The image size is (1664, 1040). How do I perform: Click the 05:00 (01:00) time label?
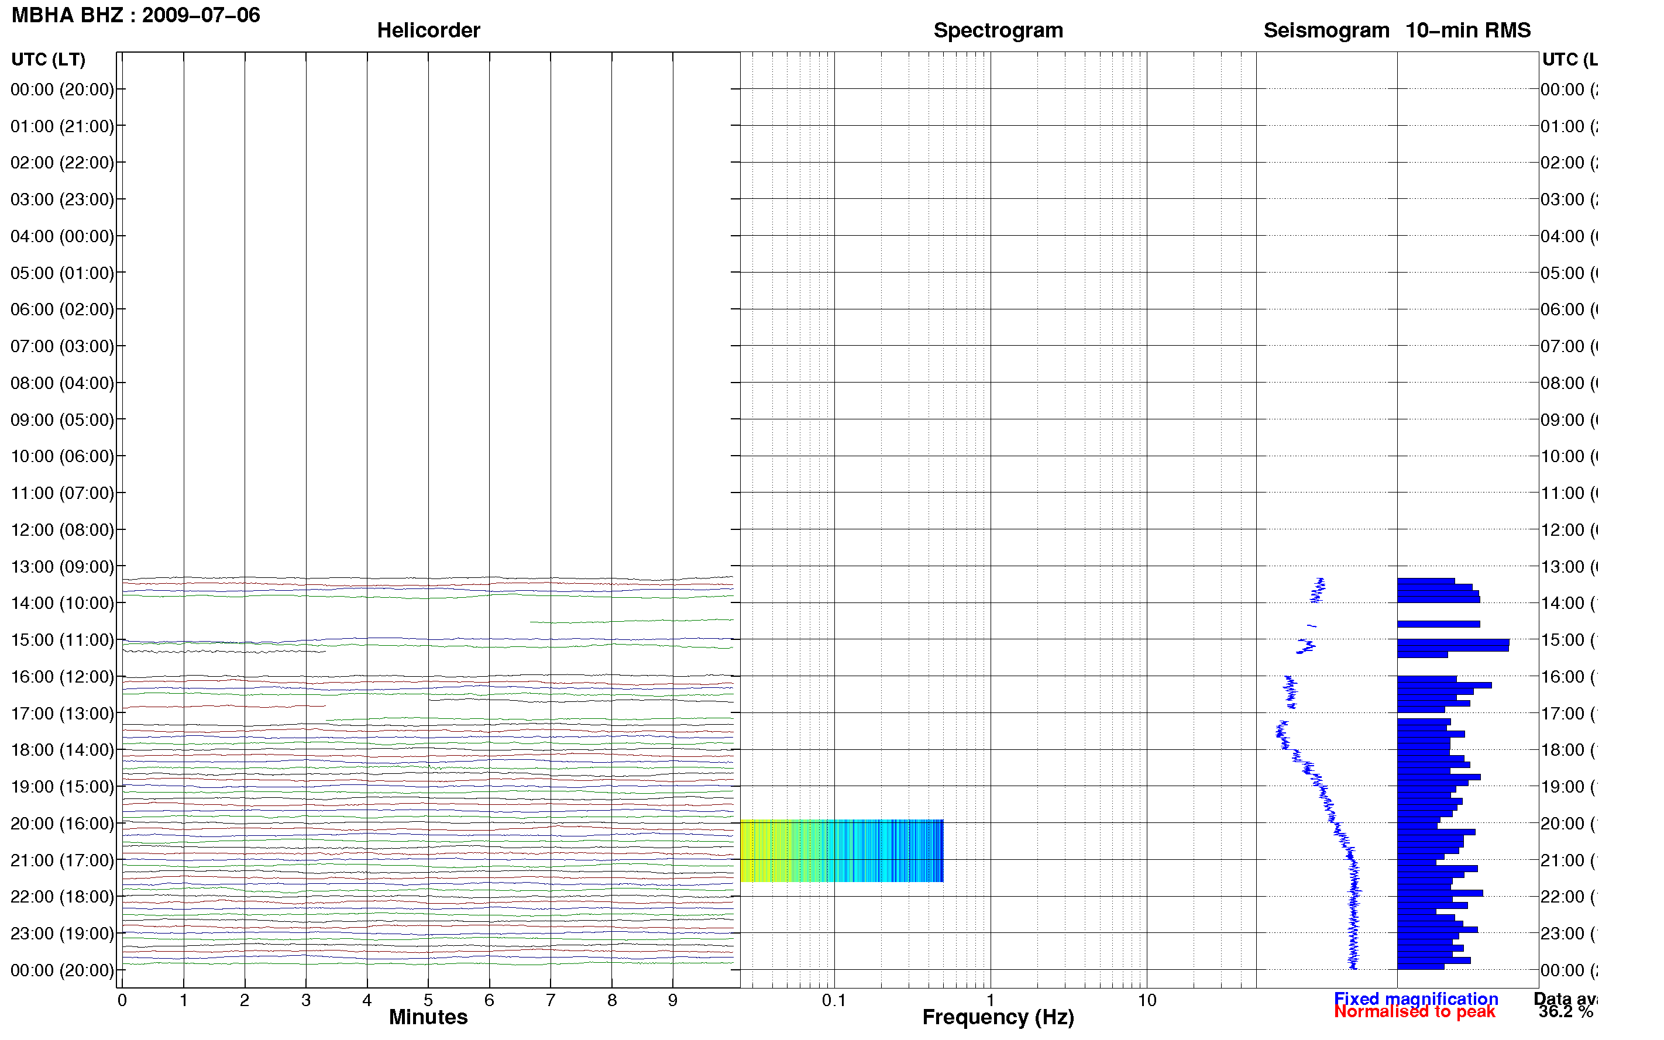point(62,273)
